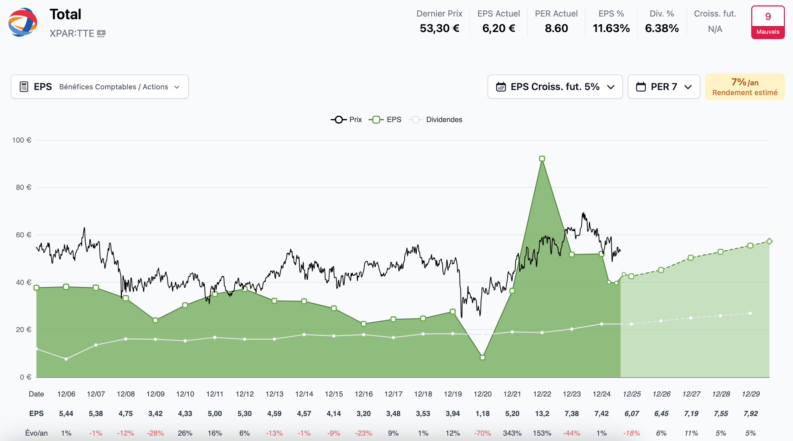Image resolution: width=793 pixels, height=441 pixels.
Task: Click the calendar icon in EPS Croiss. fut. selector
Action: coord(501,87)
